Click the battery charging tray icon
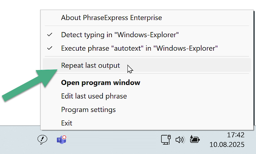Screen dimensions: 256x154 (195, 139)
